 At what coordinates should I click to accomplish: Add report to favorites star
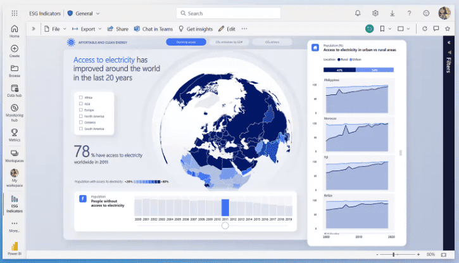(x=448, y=29)
